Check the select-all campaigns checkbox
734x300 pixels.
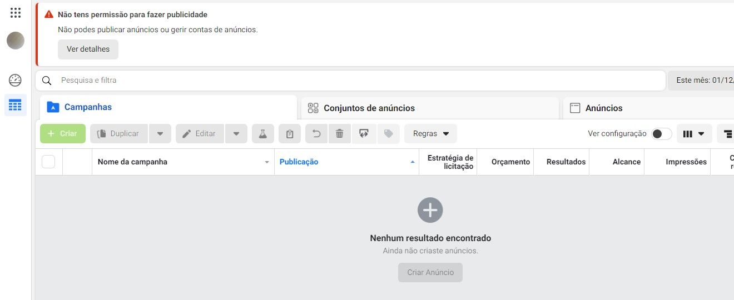(x=49, y=162)
